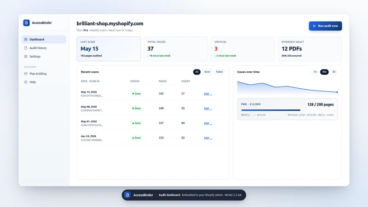
Task: Filter recent scans by Failed
Action: tap(219, 72)
